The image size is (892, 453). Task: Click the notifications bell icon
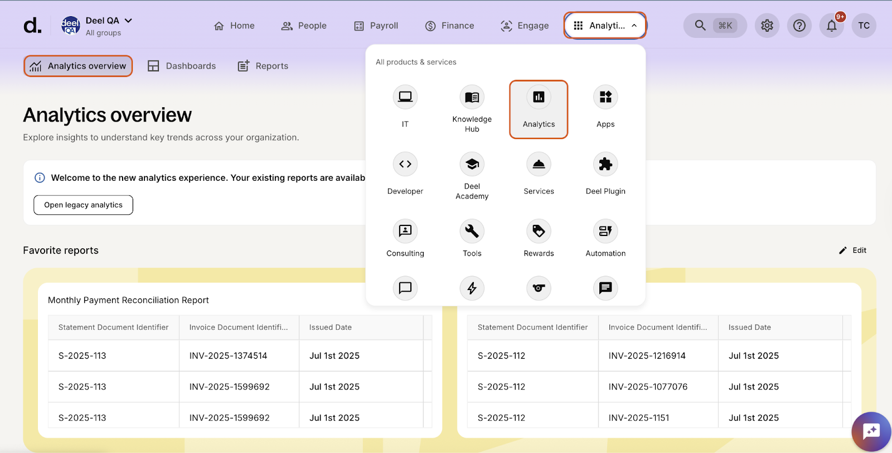[x=831, y=26]
